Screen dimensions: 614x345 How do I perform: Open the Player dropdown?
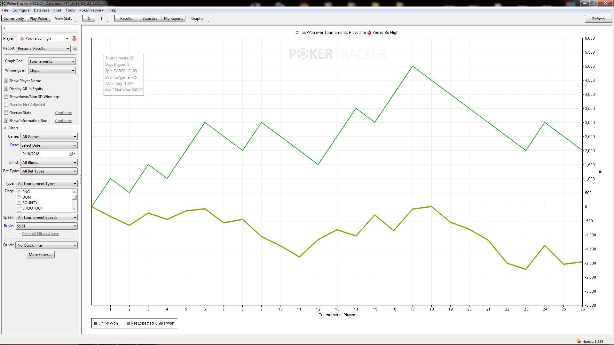[44, 38]
